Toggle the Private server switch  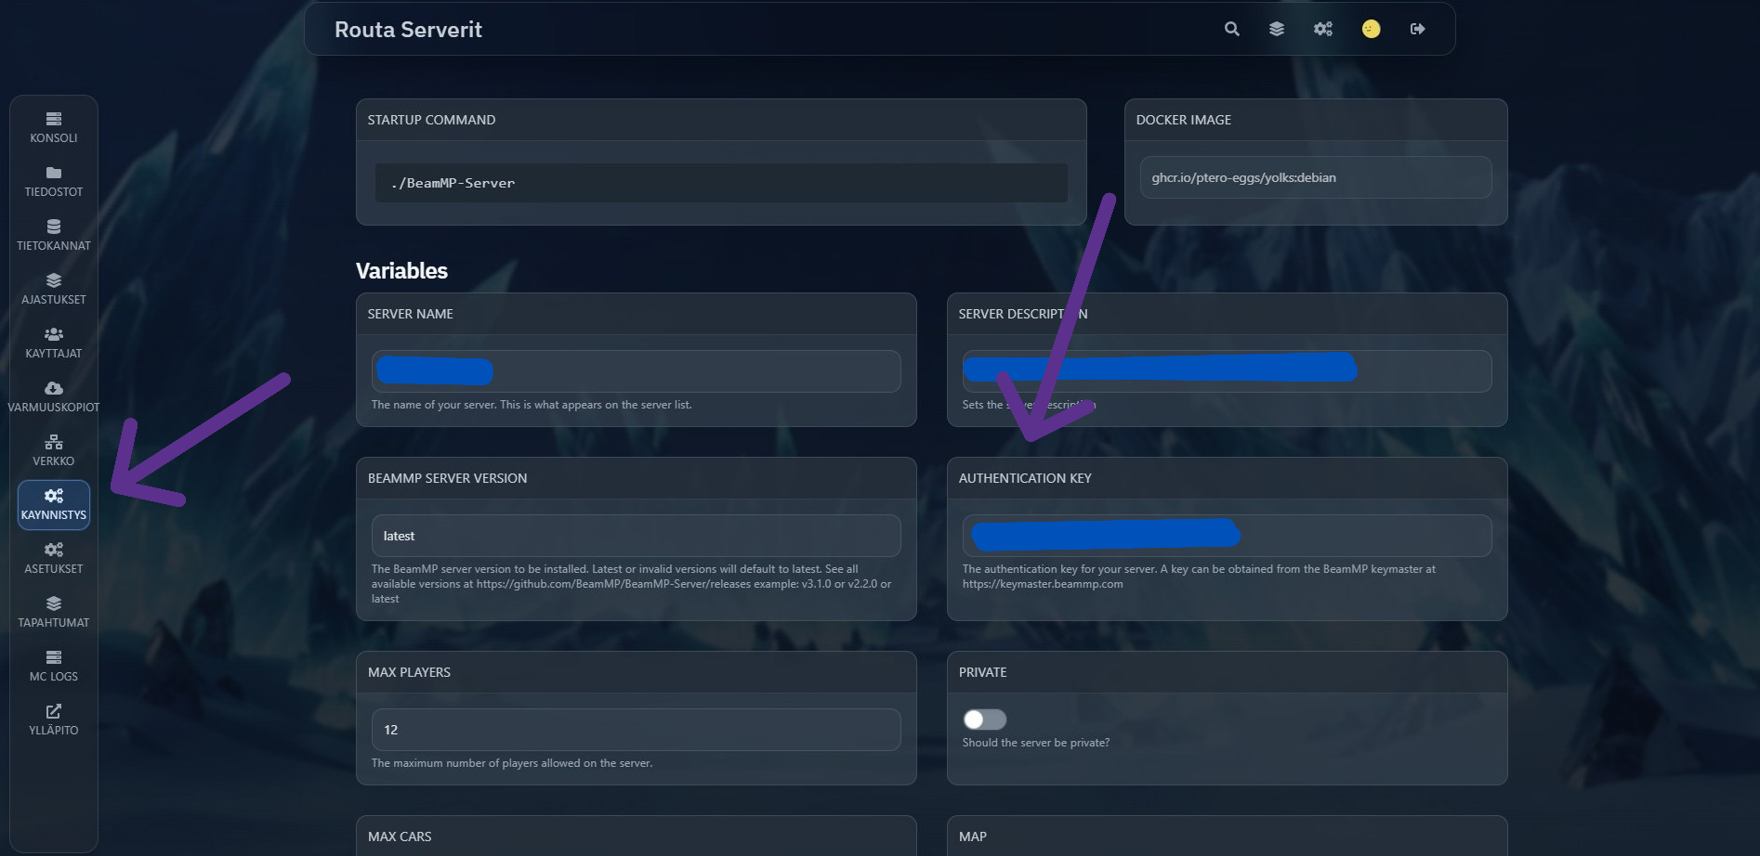984,720
